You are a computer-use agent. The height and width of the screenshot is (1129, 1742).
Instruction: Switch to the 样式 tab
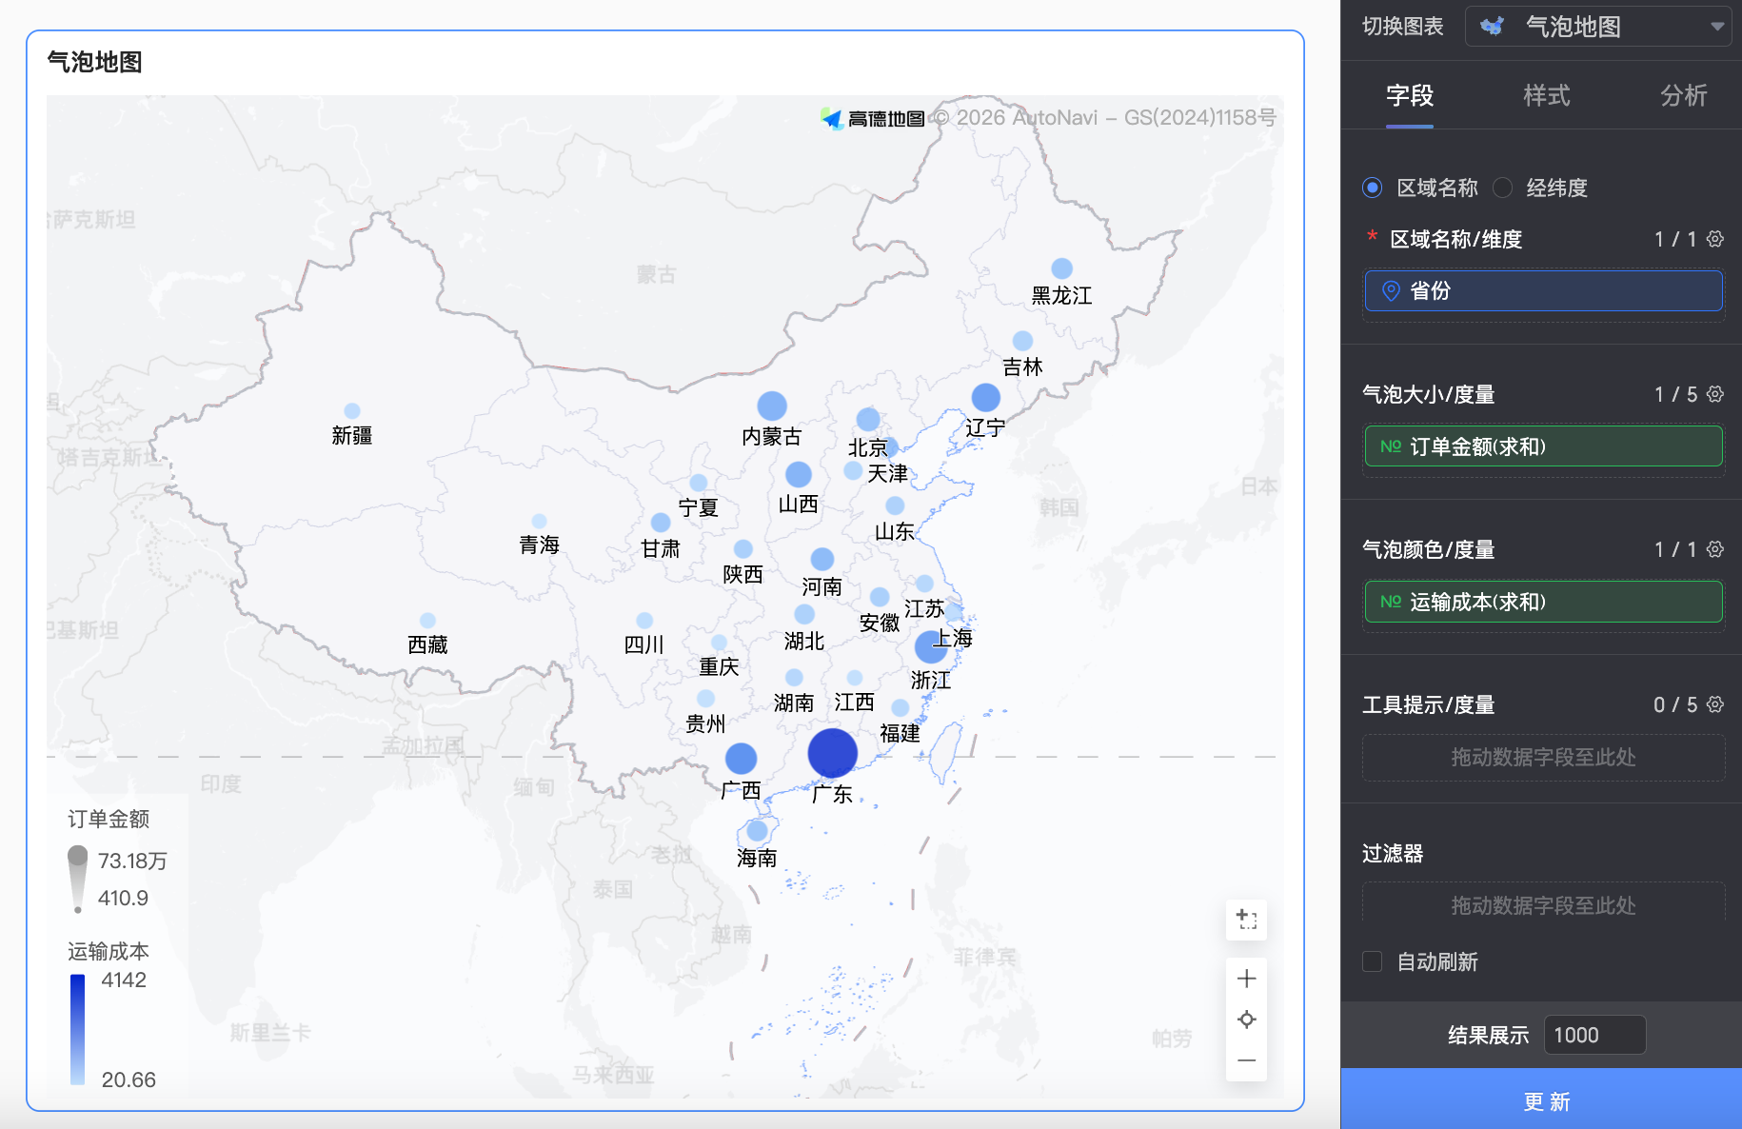click(1547, 95)
